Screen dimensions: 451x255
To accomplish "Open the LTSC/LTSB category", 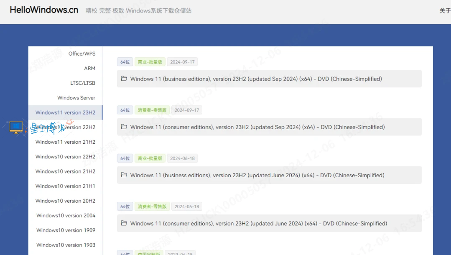I will (82, 83).
